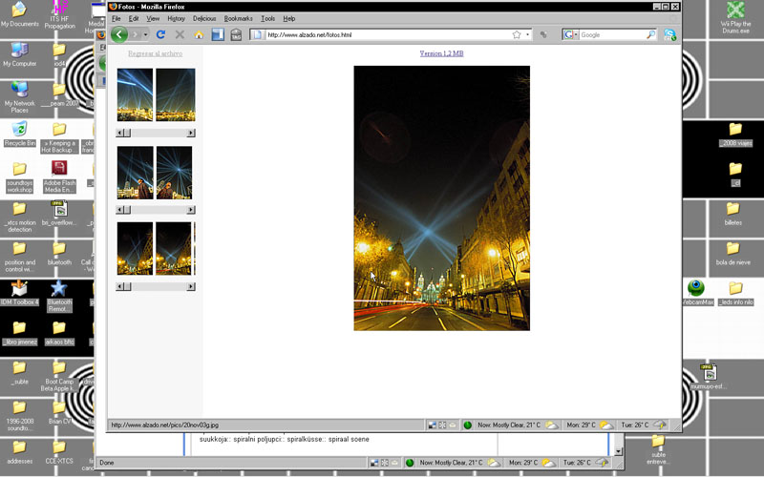Image resolution: width=764 pixels, height=477 pixels.
Task: Open the My Computer desktop icon
Action: (19, 51)
